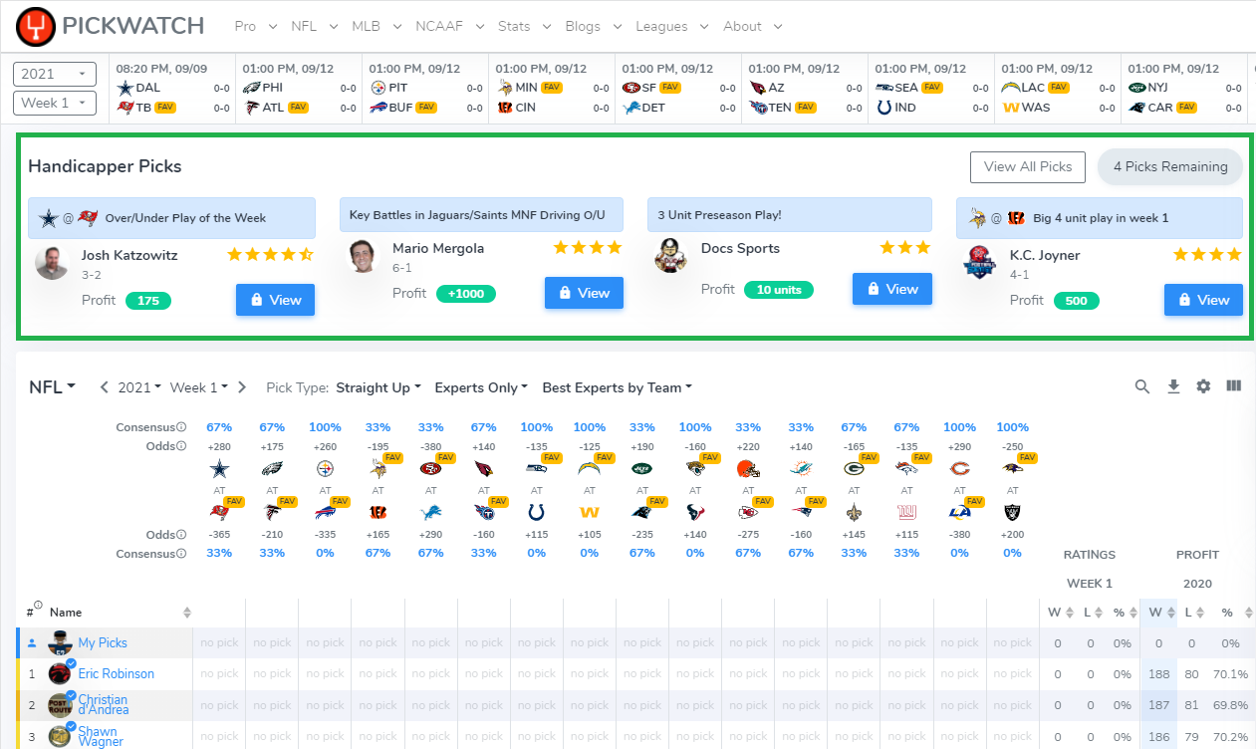Go to the previous week arrow
This screenshot has width=1256, height=749.
coord(104,387)
